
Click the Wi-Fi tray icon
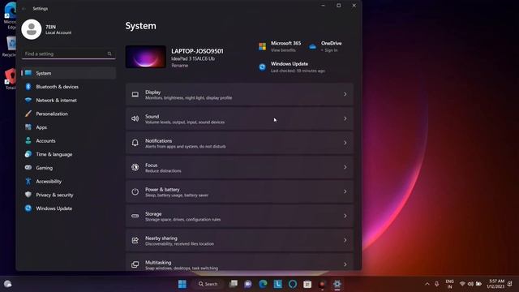pyautogui.click(x=462, y=284)
